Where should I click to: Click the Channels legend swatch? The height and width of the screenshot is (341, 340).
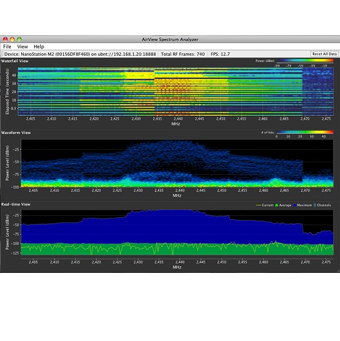315,205
